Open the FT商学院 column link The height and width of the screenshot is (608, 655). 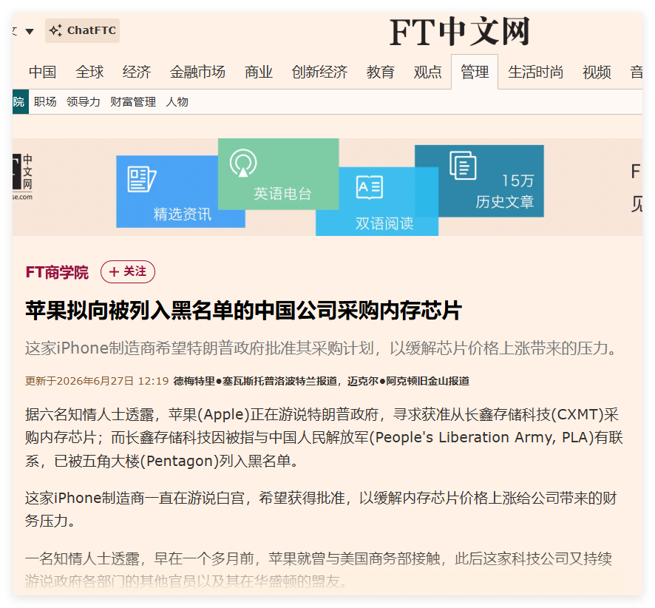pos(57,272)
